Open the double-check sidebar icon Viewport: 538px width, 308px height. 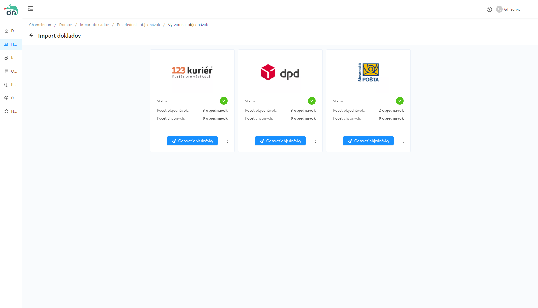(6, 58)
